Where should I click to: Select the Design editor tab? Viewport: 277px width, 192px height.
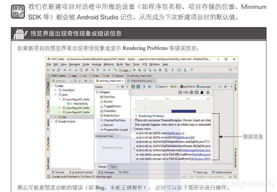pyautogui.click(x=102, y=167)
